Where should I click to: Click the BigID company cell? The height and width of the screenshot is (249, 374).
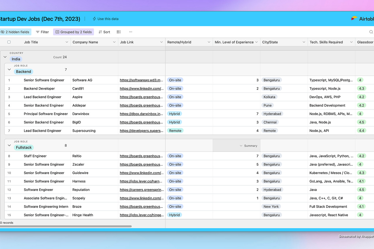[x=94, y=122]
